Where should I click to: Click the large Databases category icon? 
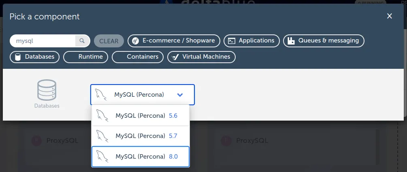point(47,90)
